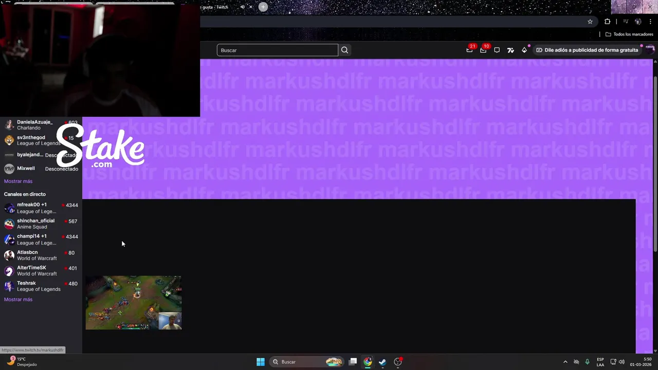Open sv3nthegod channel in sidebar
The width and height of the screenshot is (658, 370).
pyautogui.click(x=41, y=140)
